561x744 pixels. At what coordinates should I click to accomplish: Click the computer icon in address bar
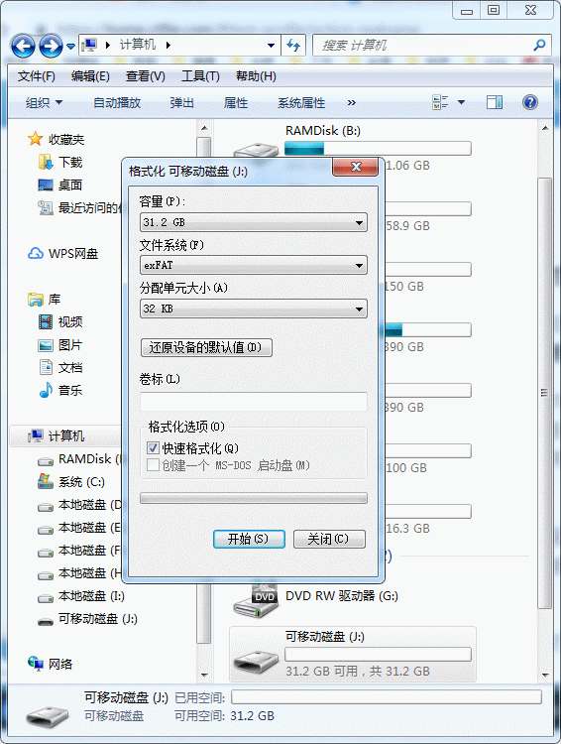tap(89, 45)
